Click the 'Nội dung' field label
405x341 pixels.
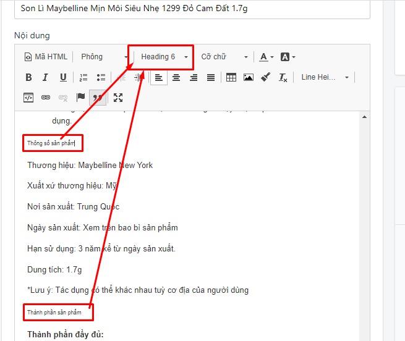[32, 36]
